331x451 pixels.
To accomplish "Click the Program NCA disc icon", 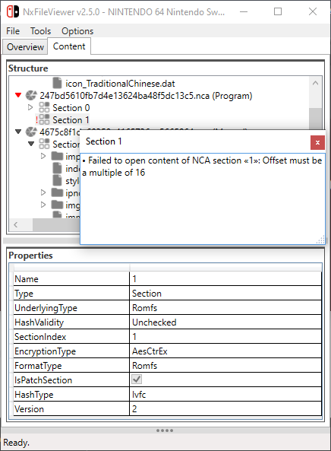I will (31, 96).
